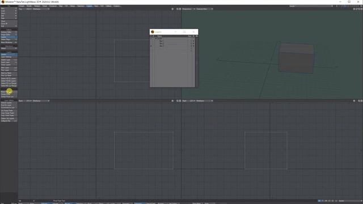Click maximize icon of Top viewport
The width and height of the screenshot is (363, 204).
[x=180, y=9]
